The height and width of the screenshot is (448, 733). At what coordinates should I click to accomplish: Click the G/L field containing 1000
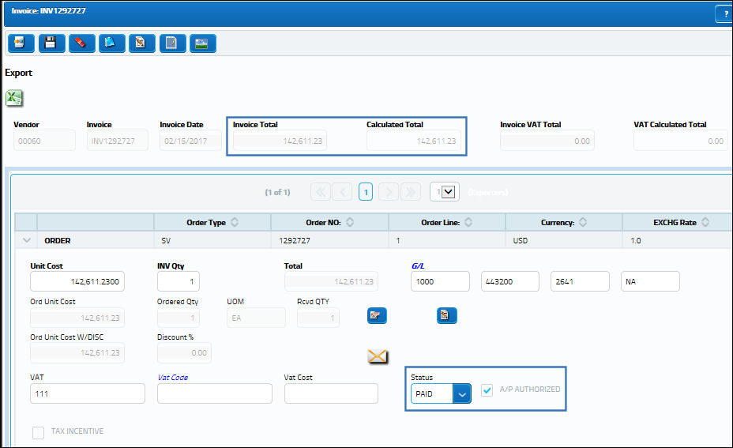441,281
